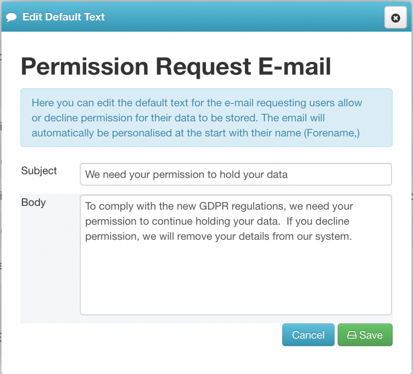Place cursor on word "GDPR" in Body
The height and width of the screenshot is (374, 413).
pyautogui.click(x=214, y=206)
